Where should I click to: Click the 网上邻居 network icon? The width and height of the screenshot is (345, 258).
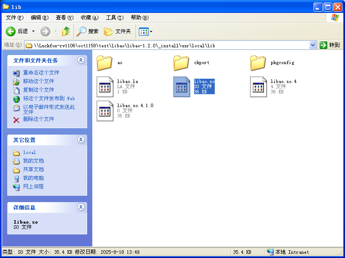[16, 187]
